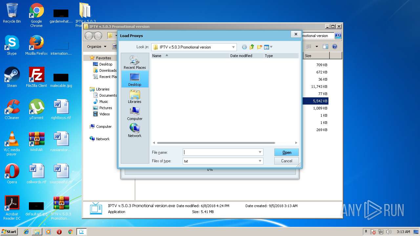Open Explorer view options dropdown arrow
This screenshot has width=420, height=236.
click(317, 47)
